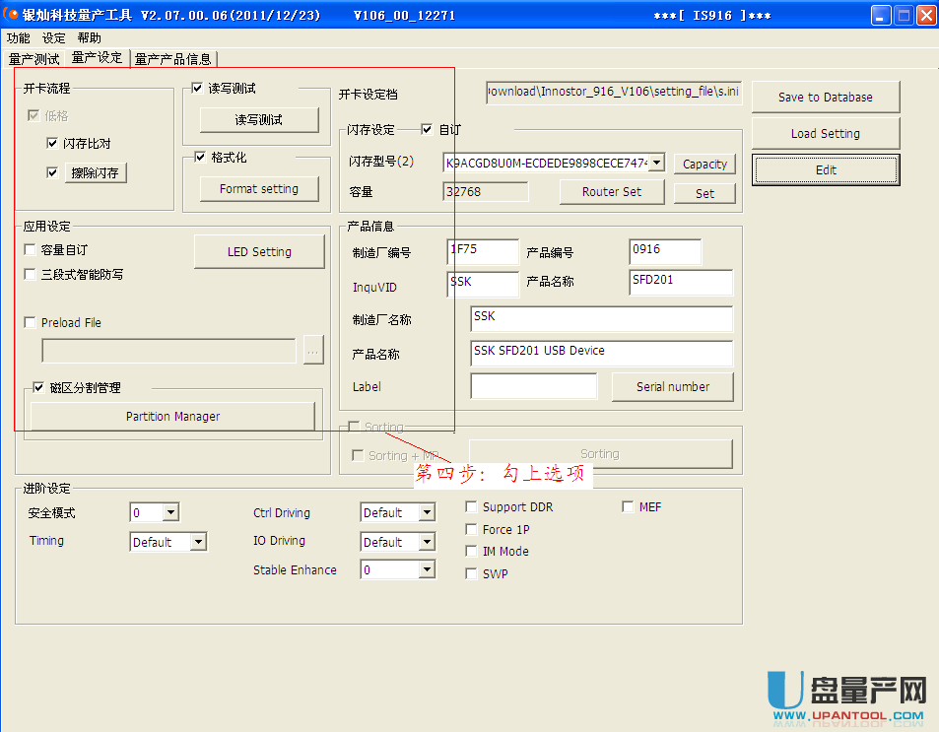Open the 量产产品信息 tab
This screenshot has width=939, height=732.
(x=172, y=59)
